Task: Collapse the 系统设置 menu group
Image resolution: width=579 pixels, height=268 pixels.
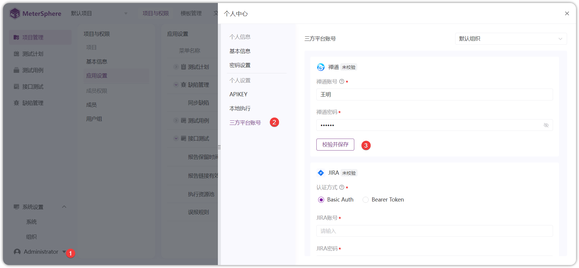Action: 64,207
